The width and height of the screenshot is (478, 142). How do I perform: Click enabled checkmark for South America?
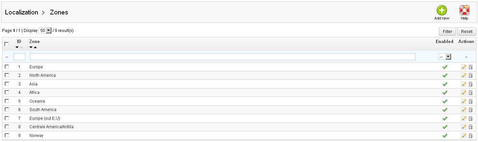click(x=445, y=110)
